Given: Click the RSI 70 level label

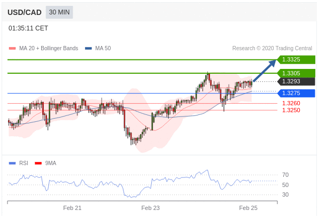Looking at the screenshot, I should pos(285,175).
